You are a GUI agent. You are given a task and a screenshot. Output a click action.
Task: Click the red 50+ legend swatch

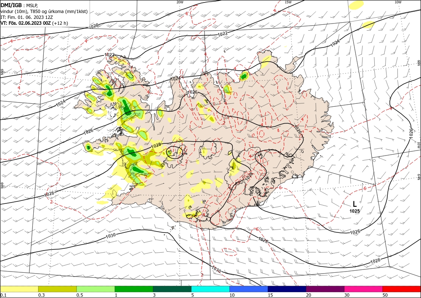pyautogui.click(x=402, y=289)
